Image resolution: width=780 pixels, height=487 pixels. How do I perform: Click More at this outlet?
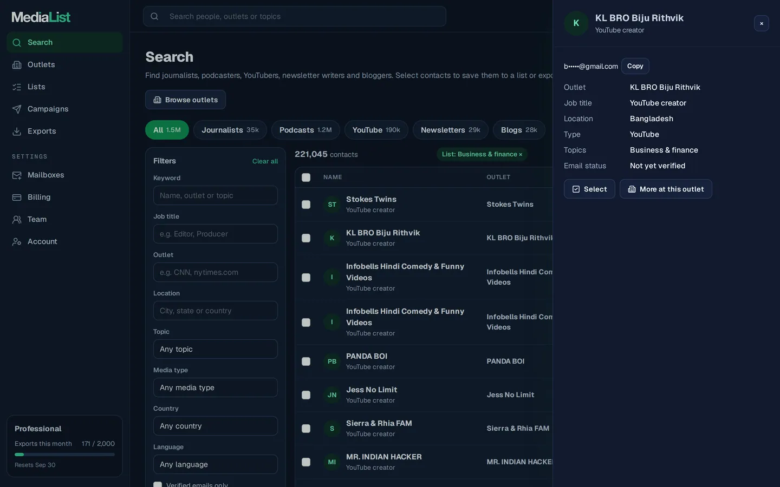click(666, 189)
